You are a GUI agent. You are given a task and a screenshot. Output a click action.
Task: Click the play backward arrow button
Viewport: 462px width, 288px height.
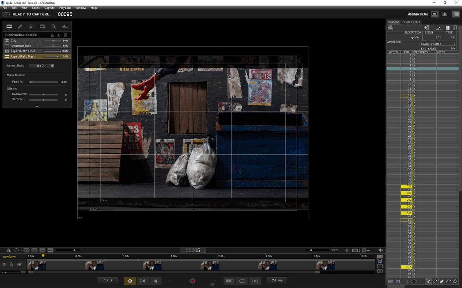tap(155, 281)
